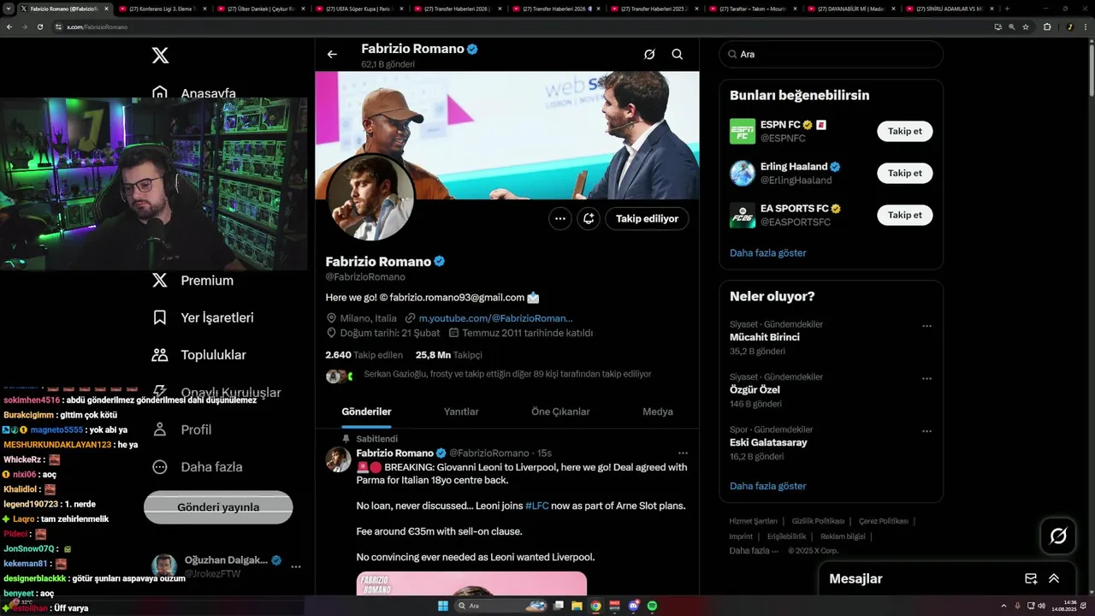Follow ESPN FC with Takip et

point(904,131)
